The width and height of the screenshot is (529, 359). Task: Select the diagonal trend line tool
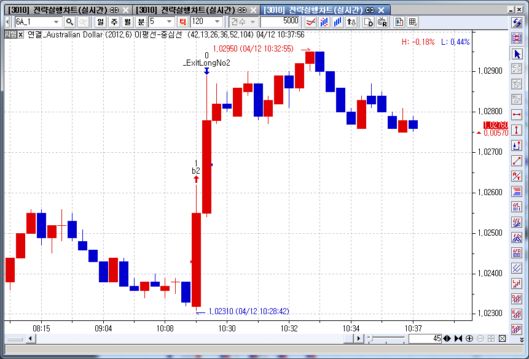tap(517, 161)
